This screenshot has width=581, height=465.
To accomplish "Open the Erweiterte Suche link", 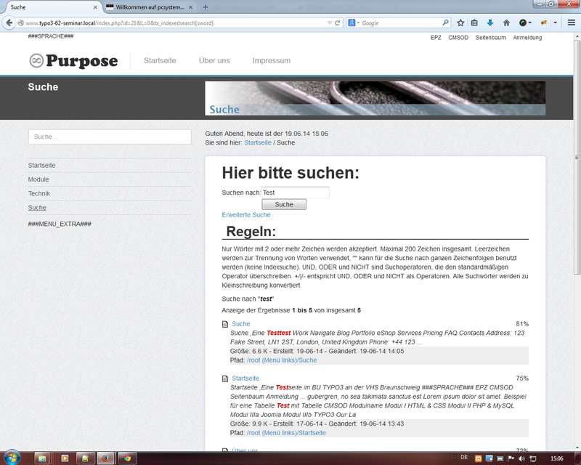I will coord(246,215).
